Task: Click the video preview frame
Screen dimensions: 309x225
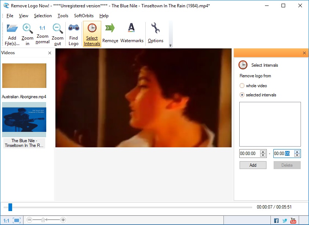Action: tap(143, 98)
